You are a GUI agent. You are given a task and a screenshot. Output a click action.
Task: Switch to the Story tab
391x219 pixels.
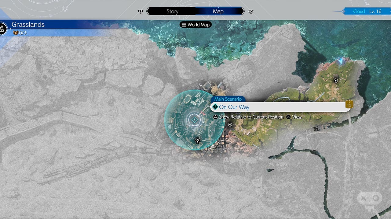[x=172, y=11]
